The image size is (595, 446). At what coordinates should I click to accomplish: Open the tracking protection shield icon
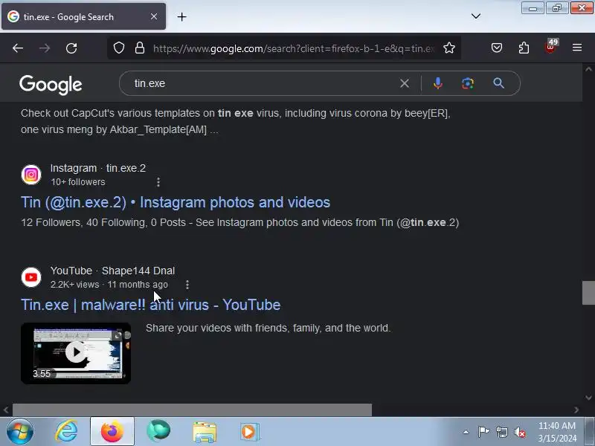coord(119,48)
